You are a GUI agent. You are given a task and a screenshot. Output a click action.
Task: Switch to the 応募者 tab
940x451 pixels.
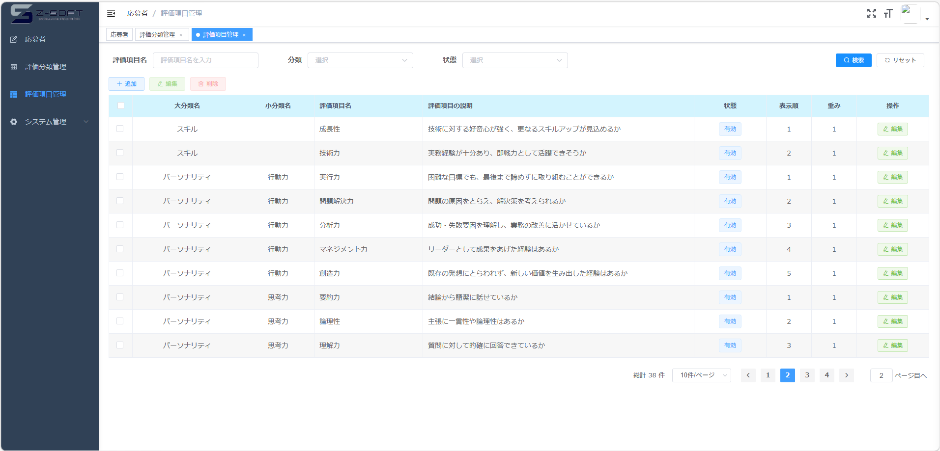[119, 34]
